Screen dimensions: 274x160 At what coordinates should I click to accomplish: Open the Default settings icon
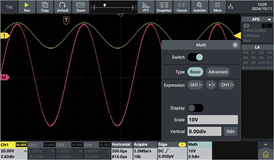63,7
